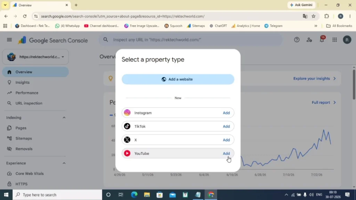Open the Windows Start menu

coord(6,195)
